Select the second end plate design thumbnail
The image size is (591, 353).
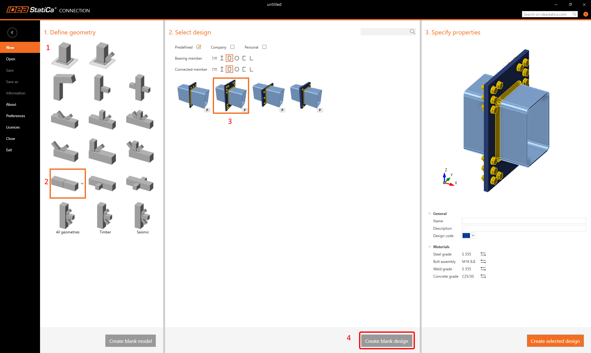(231, 95)
